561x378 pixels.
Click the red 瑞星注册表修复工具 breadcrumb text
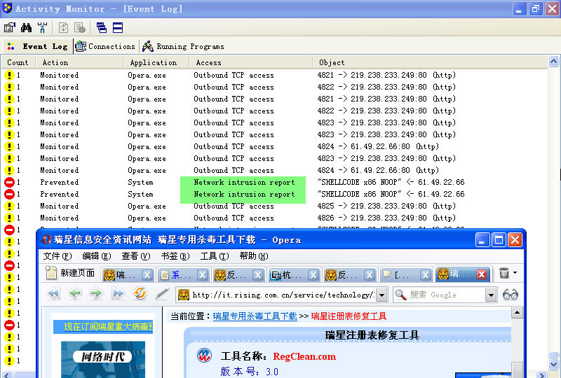(349, 316)
